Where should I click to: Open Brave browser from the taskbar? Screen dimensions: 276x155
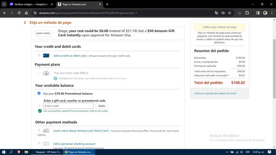(x=19, y=152)
